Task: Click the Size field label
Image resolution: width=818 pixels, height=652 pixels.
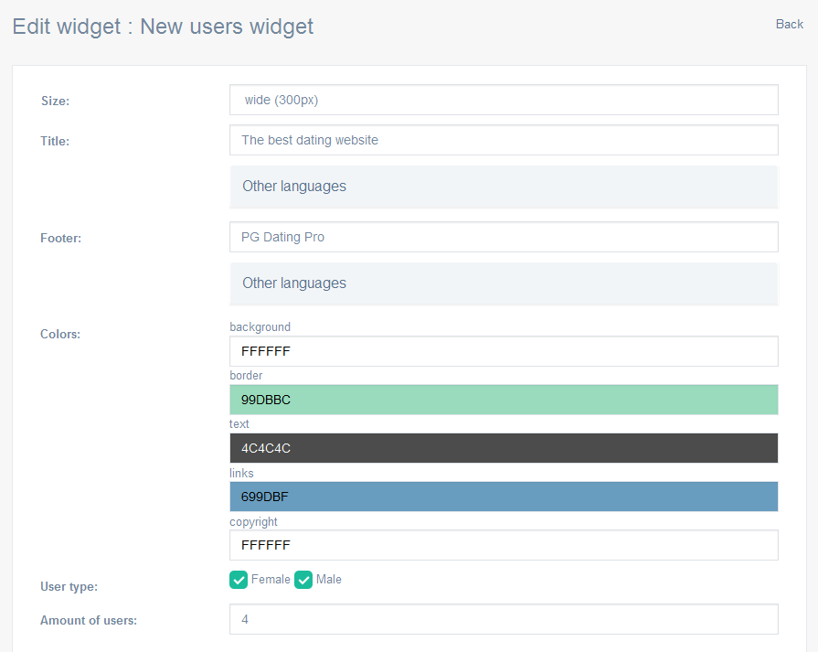Action: coord(56,101)
